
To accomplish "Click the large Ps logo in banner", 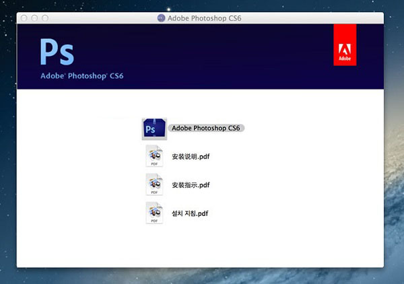I will (57, 52).
